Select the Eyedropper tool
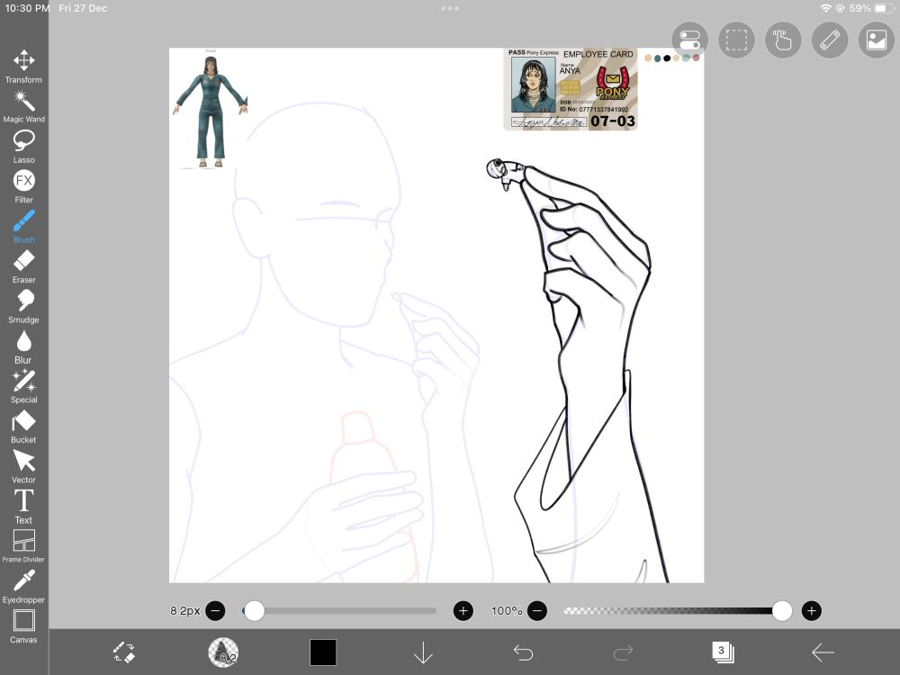900x675 pixels. 23,587
